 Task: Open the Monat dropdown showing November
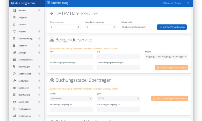pos(71,98)
